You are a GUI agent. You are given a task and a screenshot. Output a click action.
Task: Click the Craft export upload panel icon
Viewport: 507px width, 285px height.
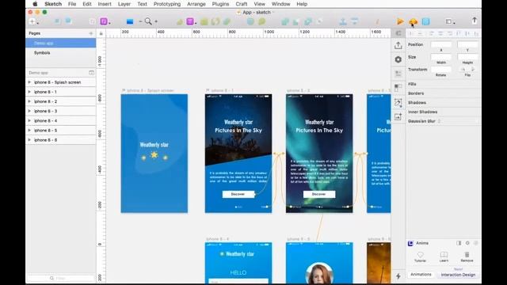point(398,45)
